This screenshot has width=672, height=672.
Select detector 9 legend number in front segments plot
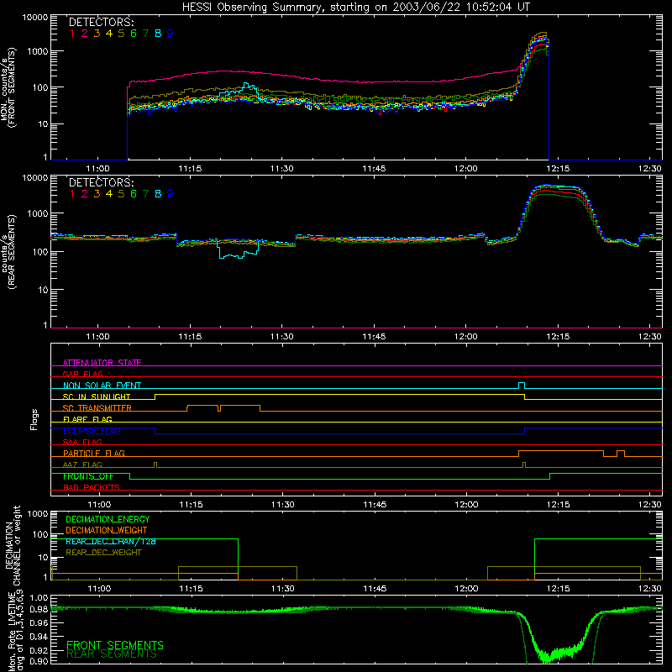coord(171,34)
